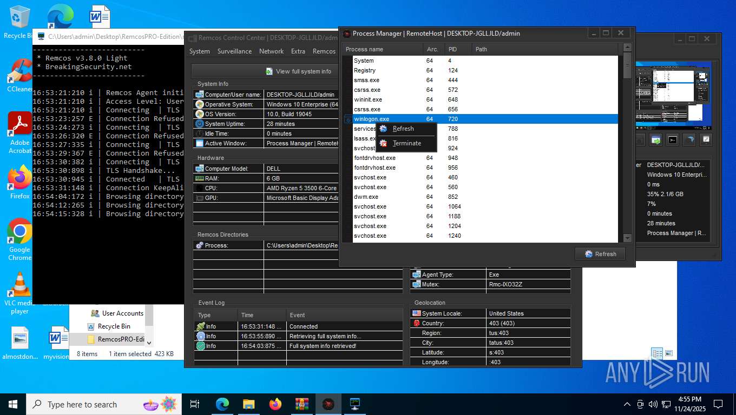This screenshot has height=415, width=736.
Task: Click the Process gears icon in Remcos Directories
Action: click(x=200, y=245)
